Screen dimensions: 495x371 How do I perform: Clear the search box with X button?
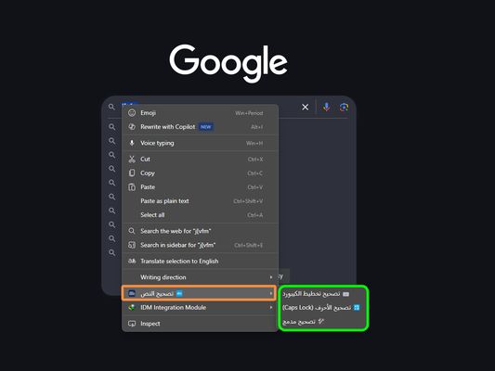(x=305, y=108)
